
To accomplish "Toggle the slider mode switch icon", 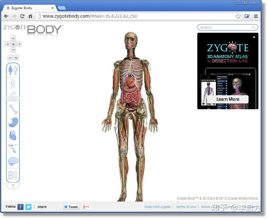I will click(13, 175).
